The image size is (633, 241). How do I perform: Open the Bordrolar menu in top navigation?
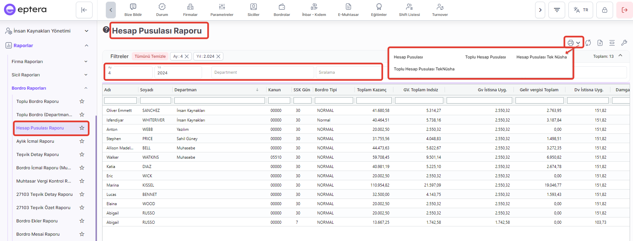click(282, 10)
